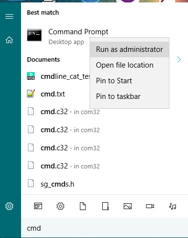188x238 pixels.
Task: Filter results by Music notes icon
Action: point(172,206)
